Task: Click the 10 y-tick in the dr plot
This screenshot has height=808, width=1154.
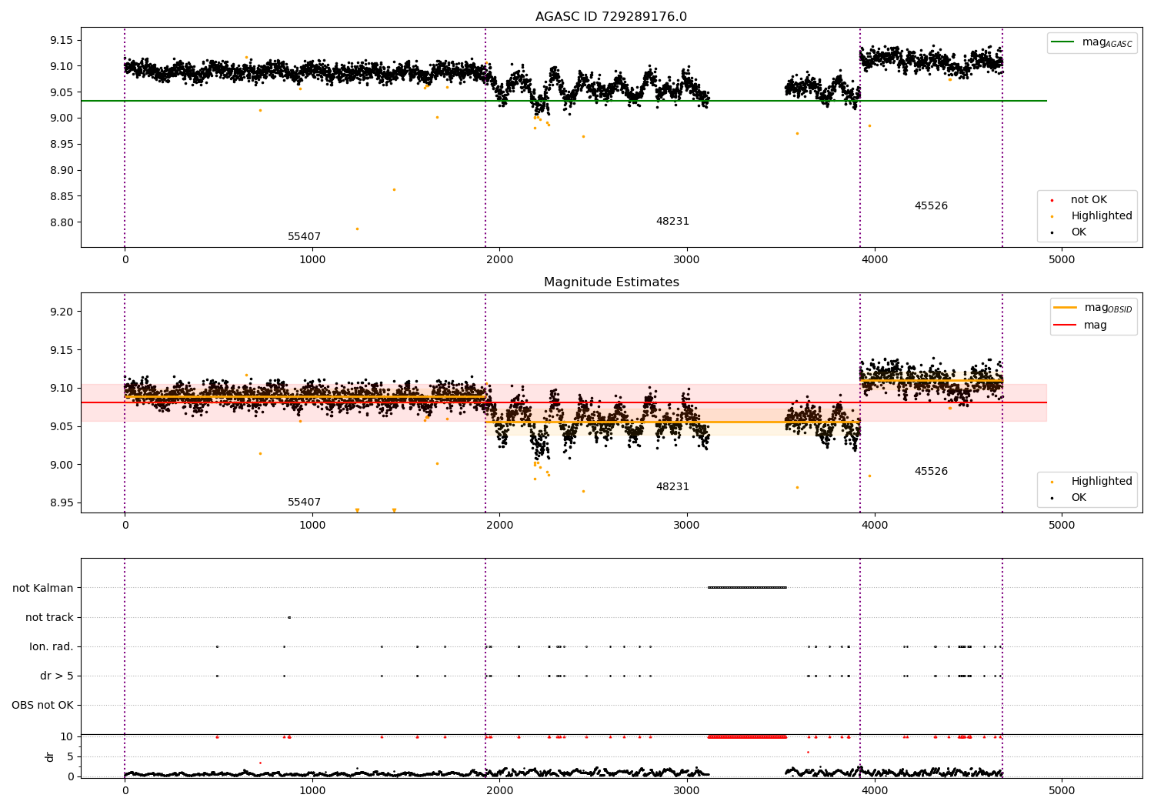Action: [67, 737]
